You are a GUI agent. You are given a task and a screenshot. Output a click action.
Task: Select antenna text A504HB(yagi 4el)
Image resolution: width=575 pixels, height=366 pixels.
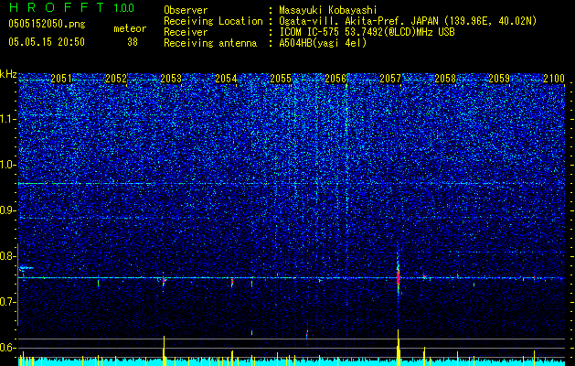(x=323, y=43)
